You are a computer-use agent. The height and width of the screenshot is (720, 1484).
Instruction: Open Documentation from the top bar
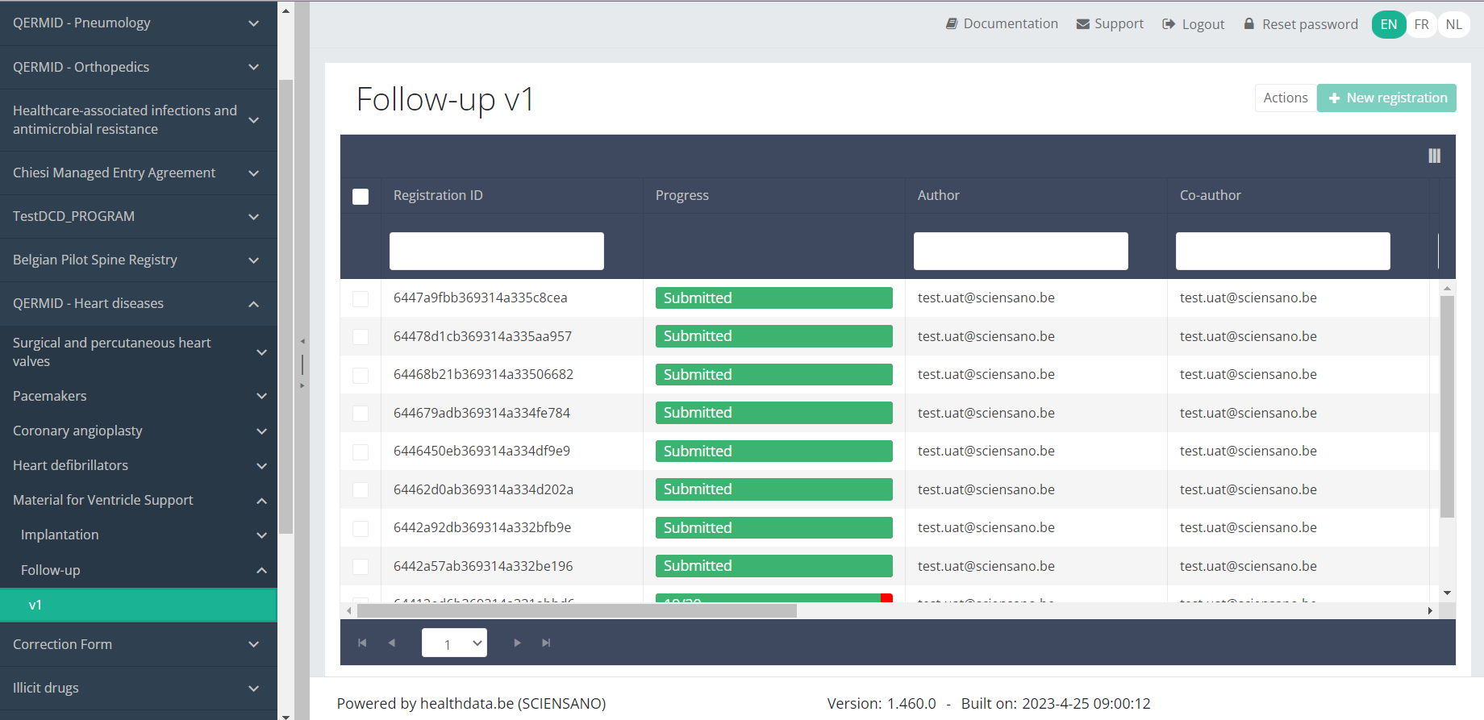1002,24
